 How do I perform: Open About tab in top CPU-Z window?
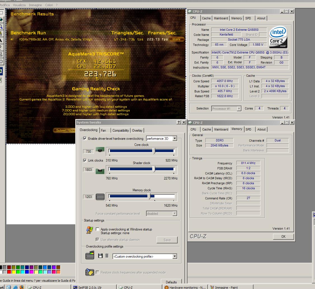coord(261,18)
